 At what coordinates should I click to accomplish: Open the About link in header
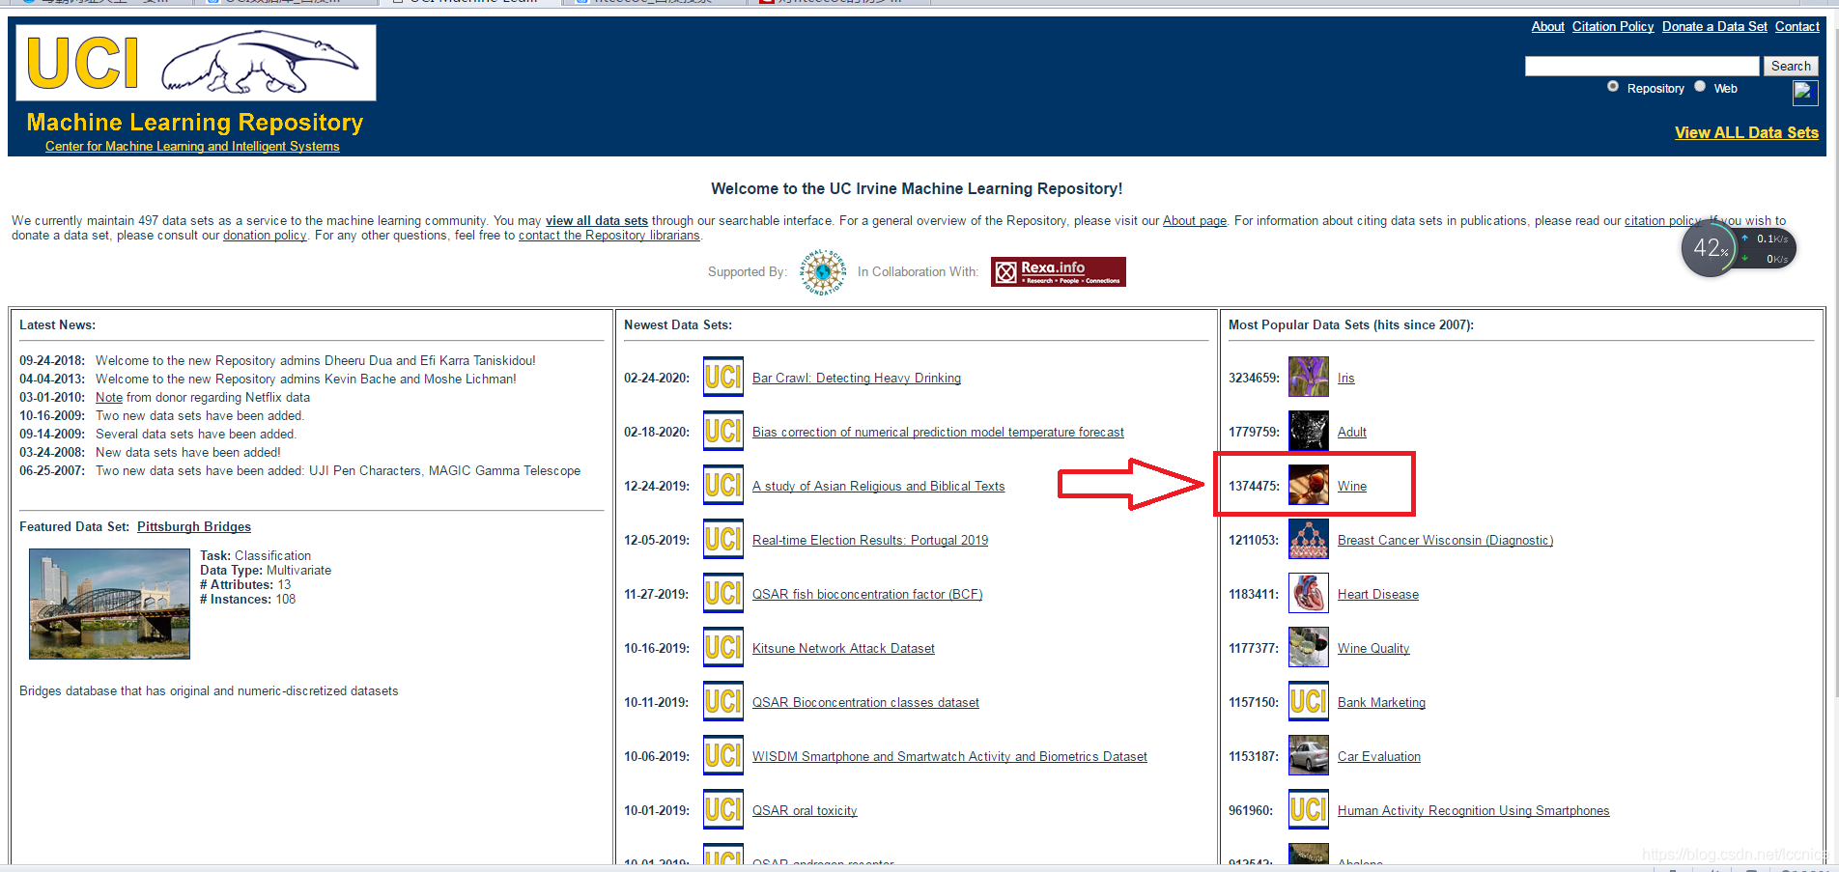tap(1547, 27)
